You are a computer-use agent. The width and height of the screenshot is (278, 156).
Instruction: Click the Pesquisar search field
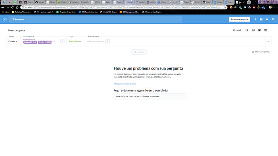pos(96,19)
